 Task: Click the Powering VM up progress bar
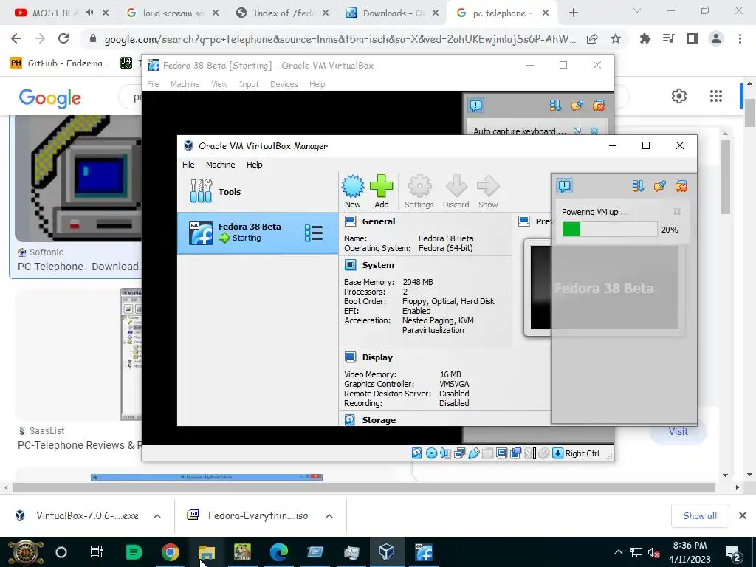[x=609, y=230]
